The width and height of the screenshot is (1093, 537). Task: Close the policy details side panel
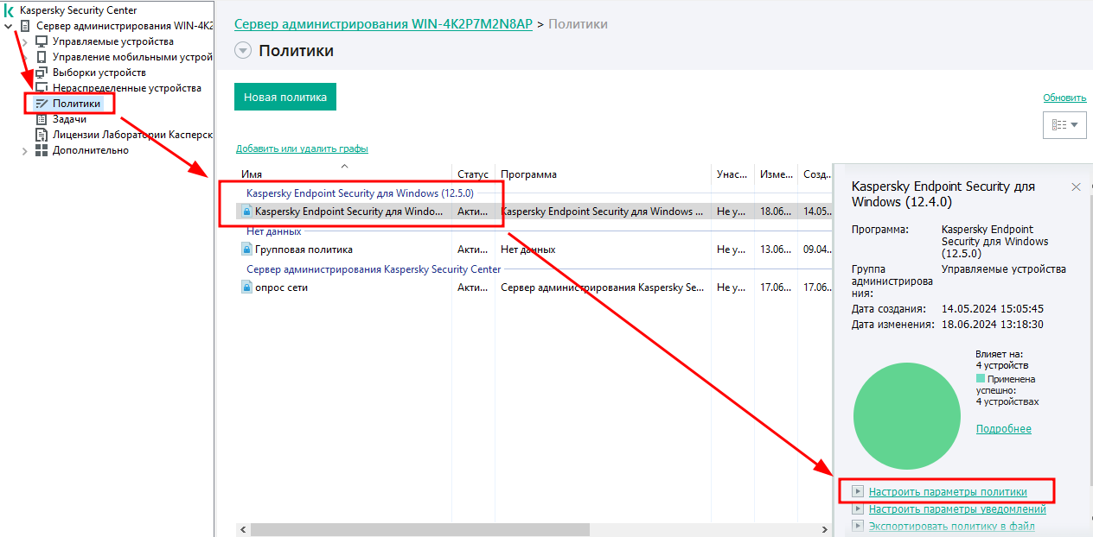tap(1077, 186)
